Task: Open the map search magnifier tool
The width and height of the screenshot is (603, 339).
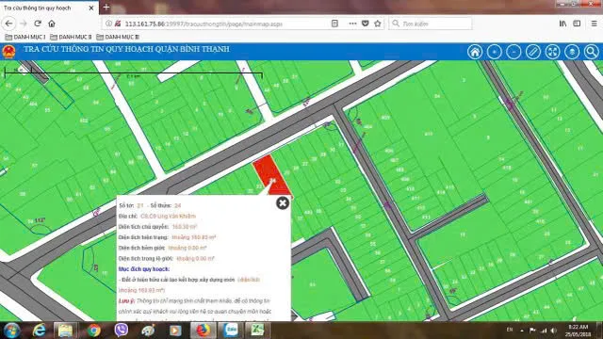Action: pyautogui.click(x=592, y=52)
